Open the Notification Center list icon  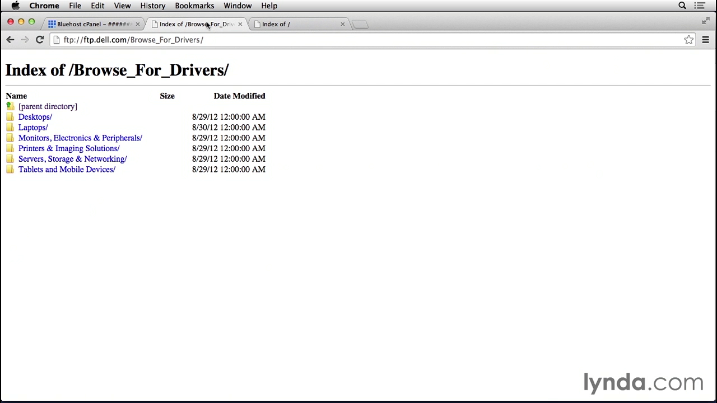coord(699,6)
